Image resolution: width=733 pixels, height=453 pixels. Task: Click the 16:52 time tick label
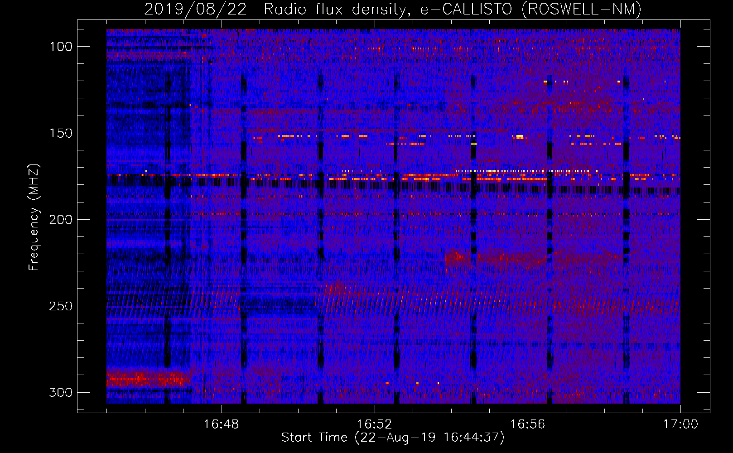tap(374, 424)
